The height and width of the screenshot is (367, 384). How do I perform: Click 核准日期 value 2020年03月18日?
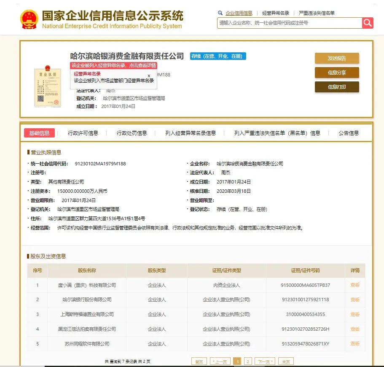pos(234,191)
